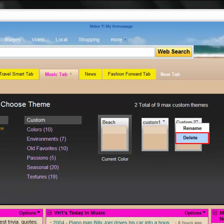Open the Images search link

click(x=13, y=40)
